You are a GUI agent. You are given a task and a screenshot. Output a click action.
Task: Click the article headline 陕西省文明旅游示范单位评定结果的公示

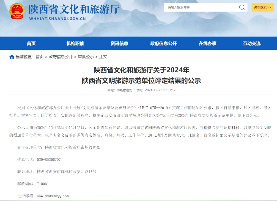(142, 81)
